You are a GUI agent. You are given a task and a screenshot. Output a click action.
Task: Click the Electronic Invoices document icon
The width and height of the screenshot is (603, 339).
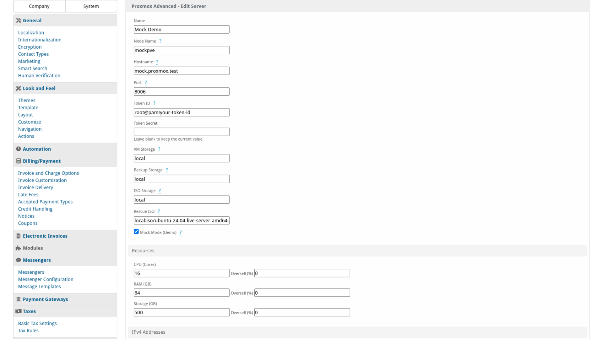[19, 236]
